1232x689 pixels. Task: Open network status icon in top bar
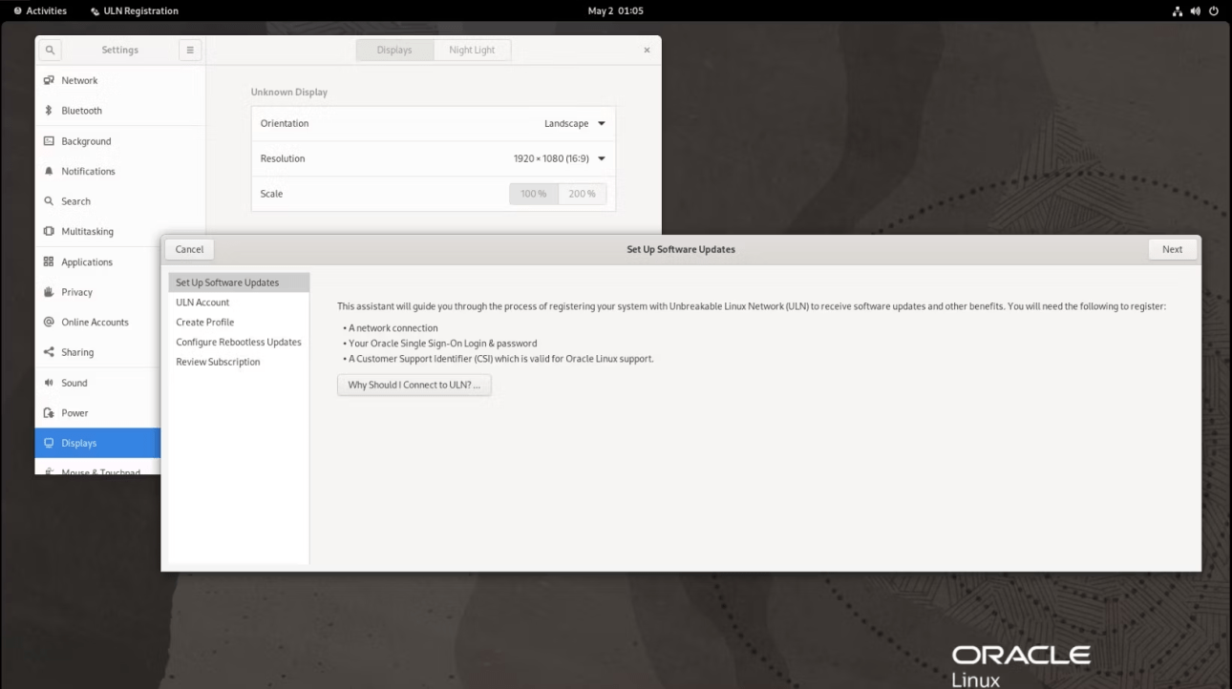(1177, 10)
